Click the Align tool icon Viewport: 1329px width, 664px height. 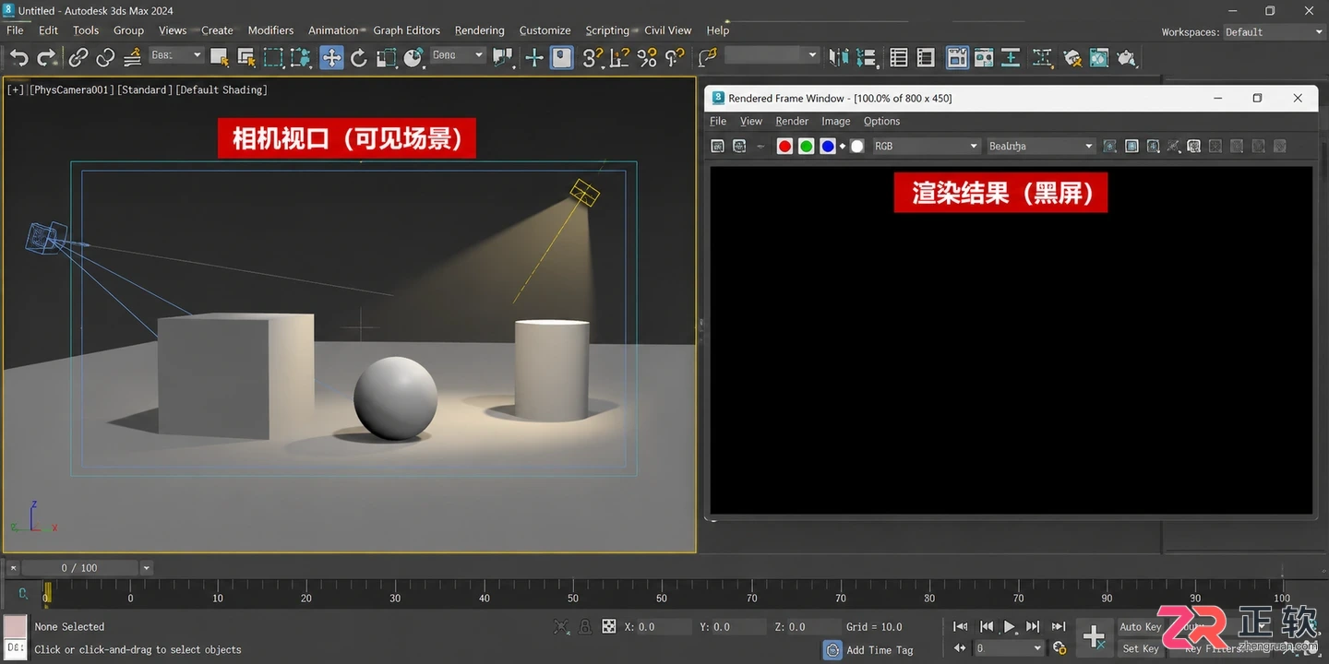pos(865,57)
